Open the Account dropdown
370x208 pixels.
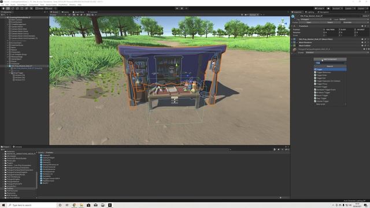coord(338,9)
